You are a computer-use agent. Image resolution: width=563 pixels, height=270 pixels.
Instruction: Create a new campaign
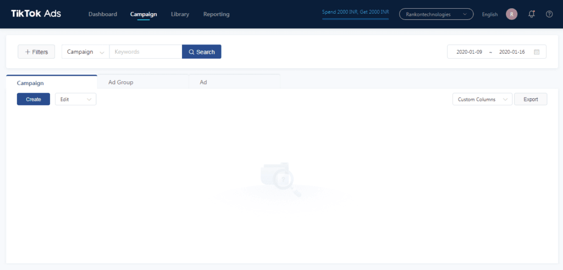(34, 99)
